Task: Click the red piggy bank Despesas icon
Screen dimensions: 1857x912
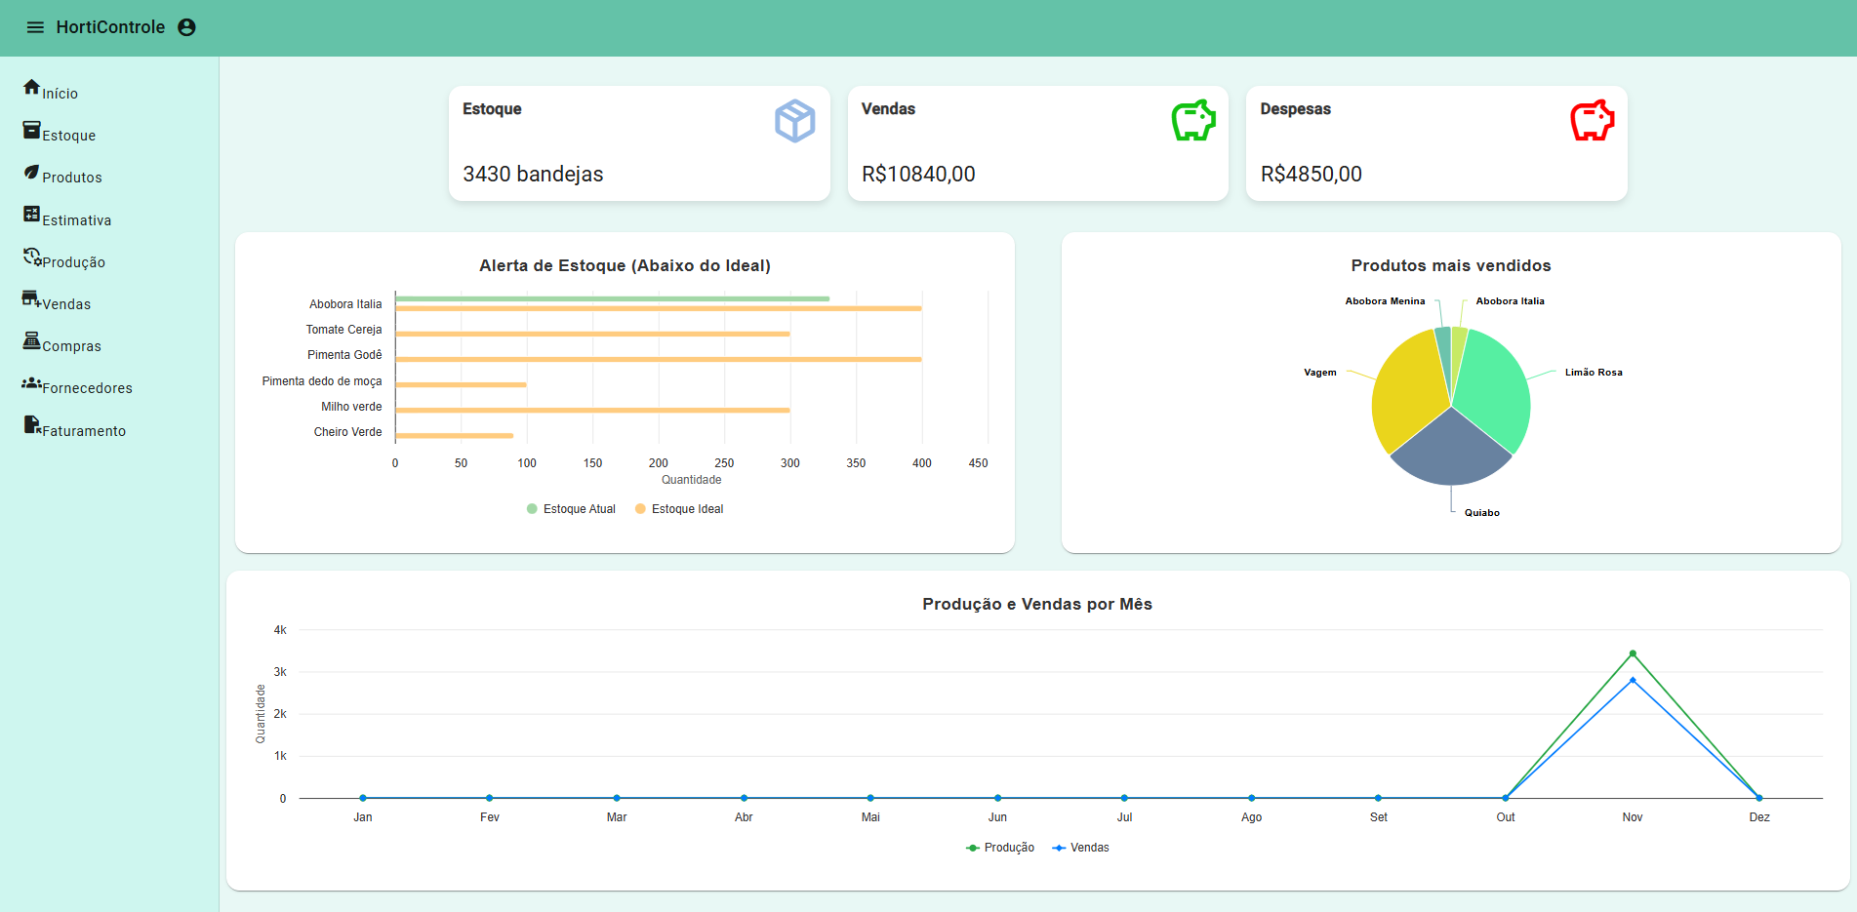Action: [1592, 121]
